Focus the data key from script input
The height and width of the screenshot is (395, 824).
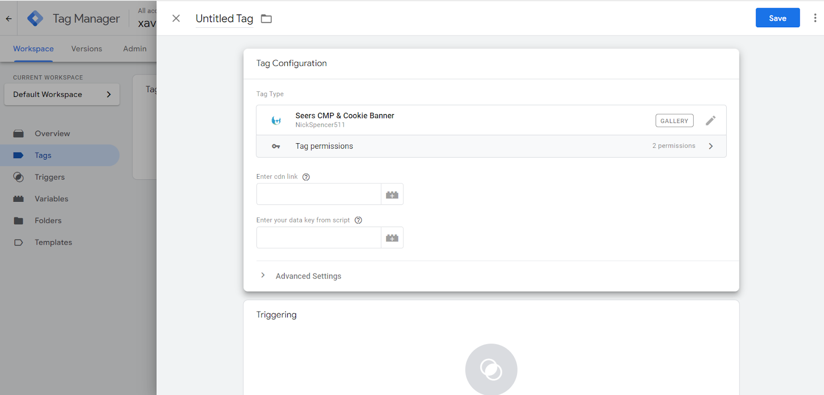pos(319,238)
